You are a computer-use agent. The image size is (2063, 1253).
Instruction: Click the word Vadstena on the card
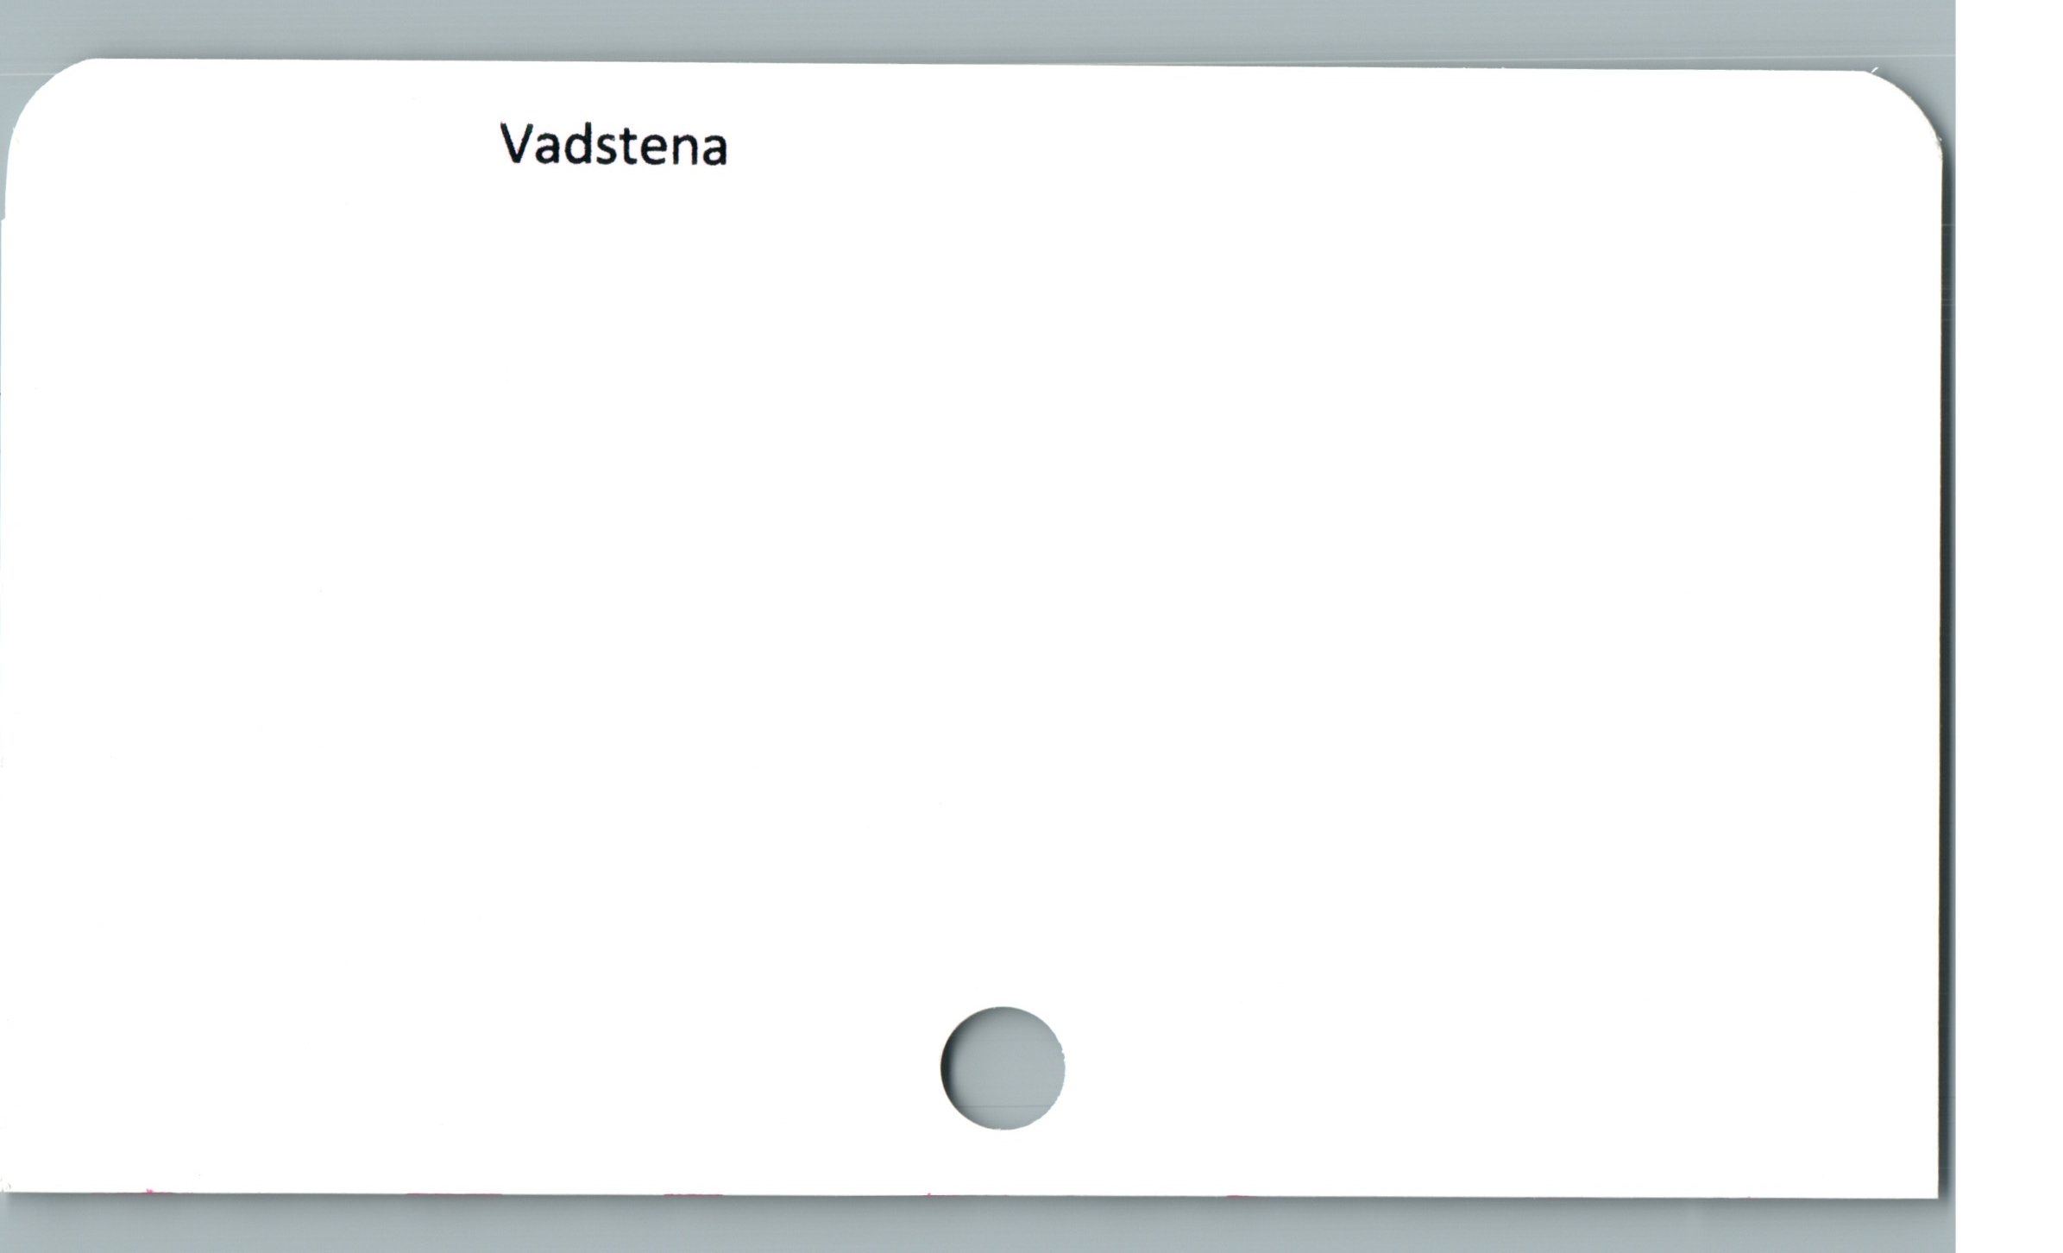614,144
